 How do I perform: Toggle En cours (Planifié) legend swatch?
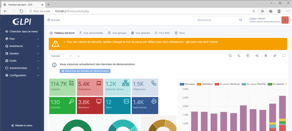tap(244, 84)
